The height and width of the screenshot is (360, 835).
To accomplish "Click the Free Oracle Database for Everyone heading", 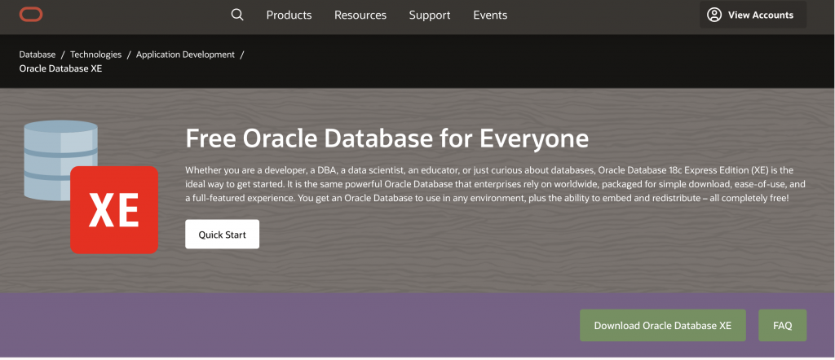I will tap(387, 138).
